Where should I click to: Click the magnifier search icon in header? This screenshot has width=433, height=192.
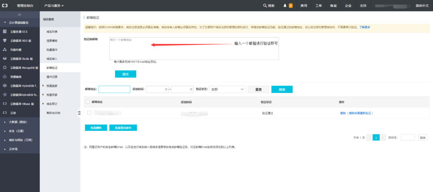point(265,5)
